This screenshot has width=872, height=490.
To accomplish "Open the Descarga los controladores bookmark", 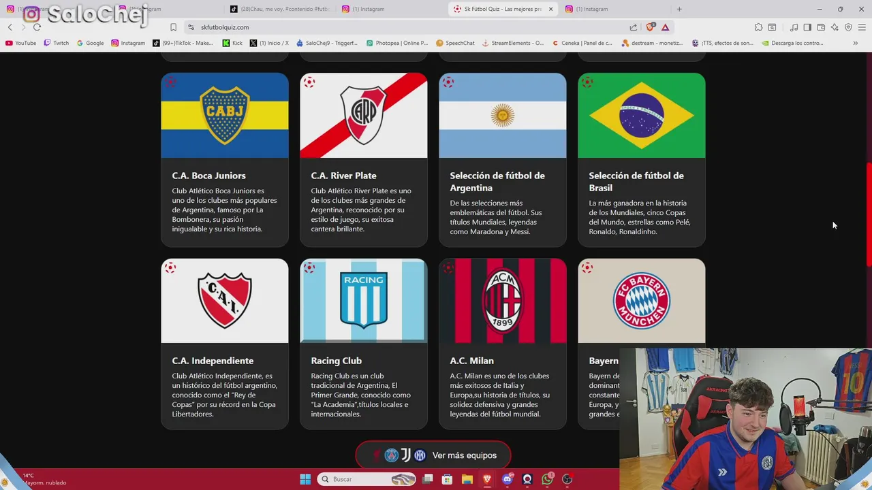I will point(794,43).
